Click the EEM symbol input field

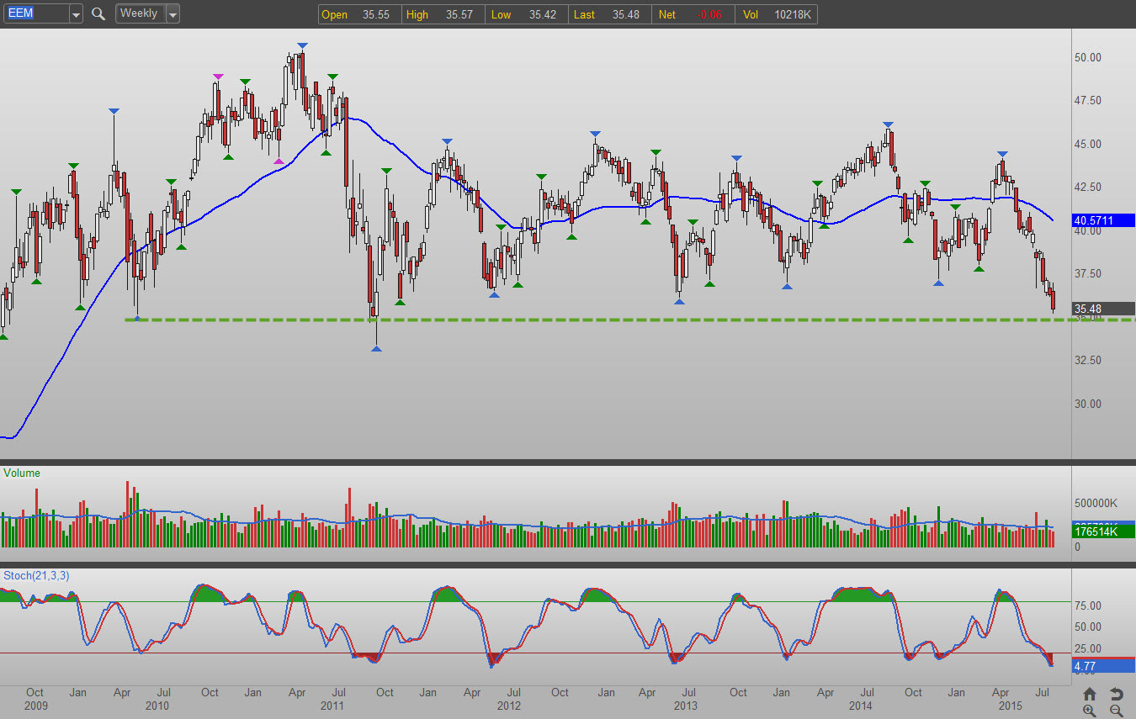[35, 13]
